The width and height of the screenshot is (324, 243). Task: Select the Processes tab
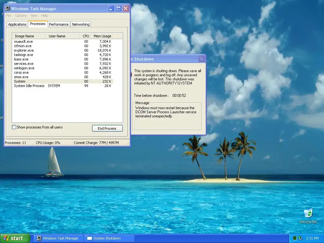(x=38, y=24)
